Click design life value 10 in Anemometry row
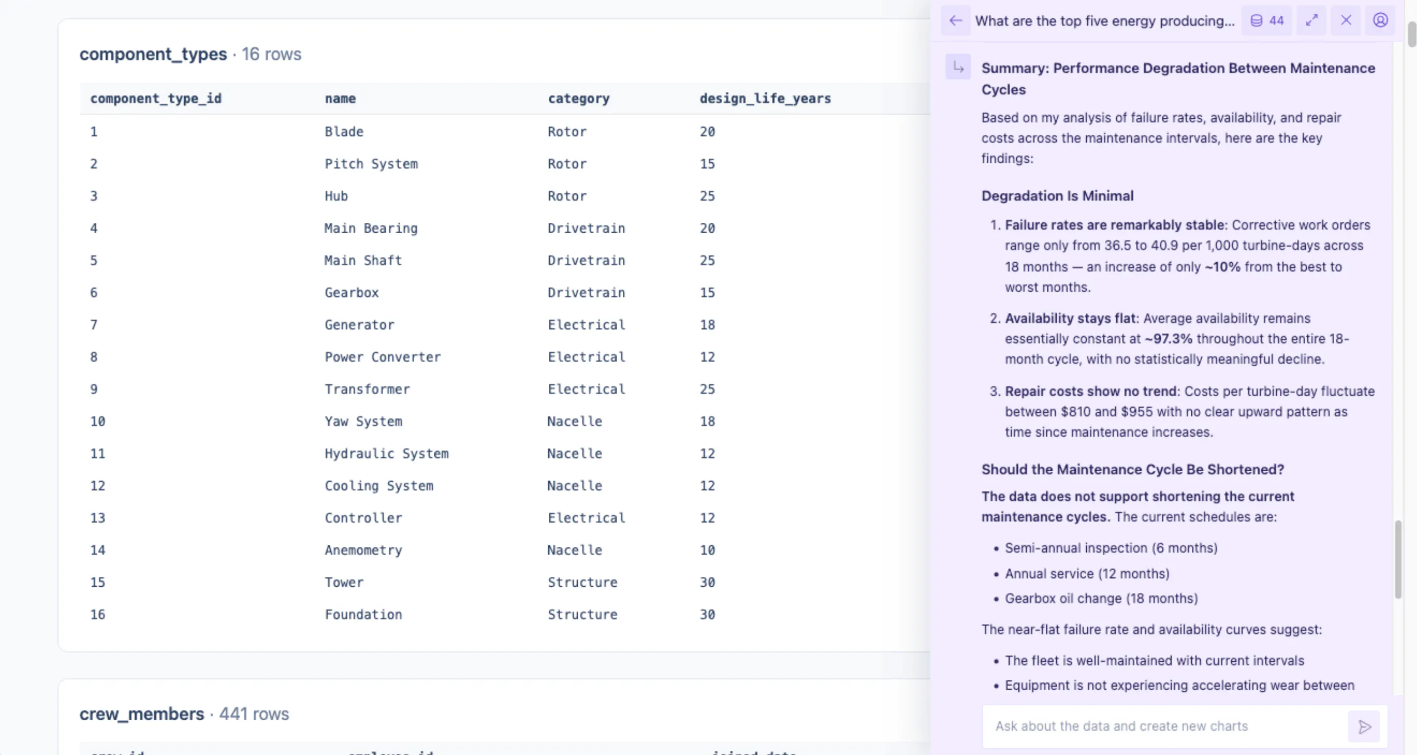This screenshot has width=1417, height=755. pyautogui.click(x=707, y=550)
